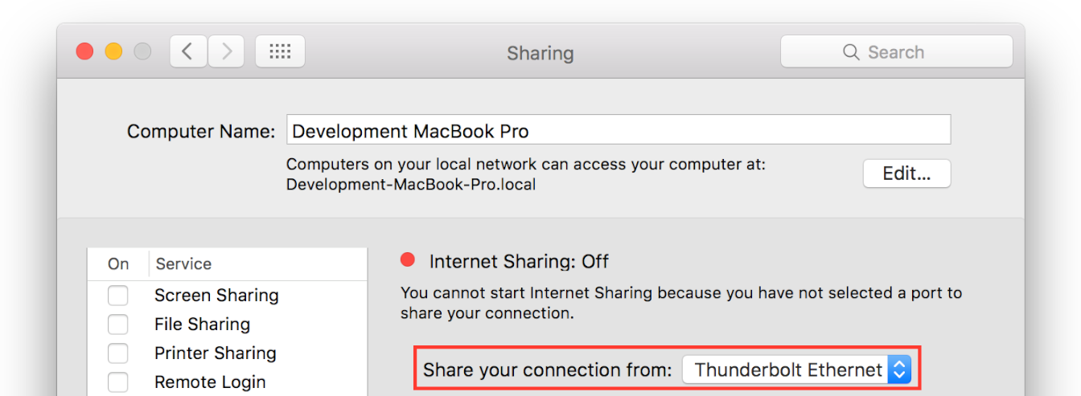Viewport: 1081px width, 396px height.
Task: Show all preferences grid icon
Action: (x=280, y=52)
